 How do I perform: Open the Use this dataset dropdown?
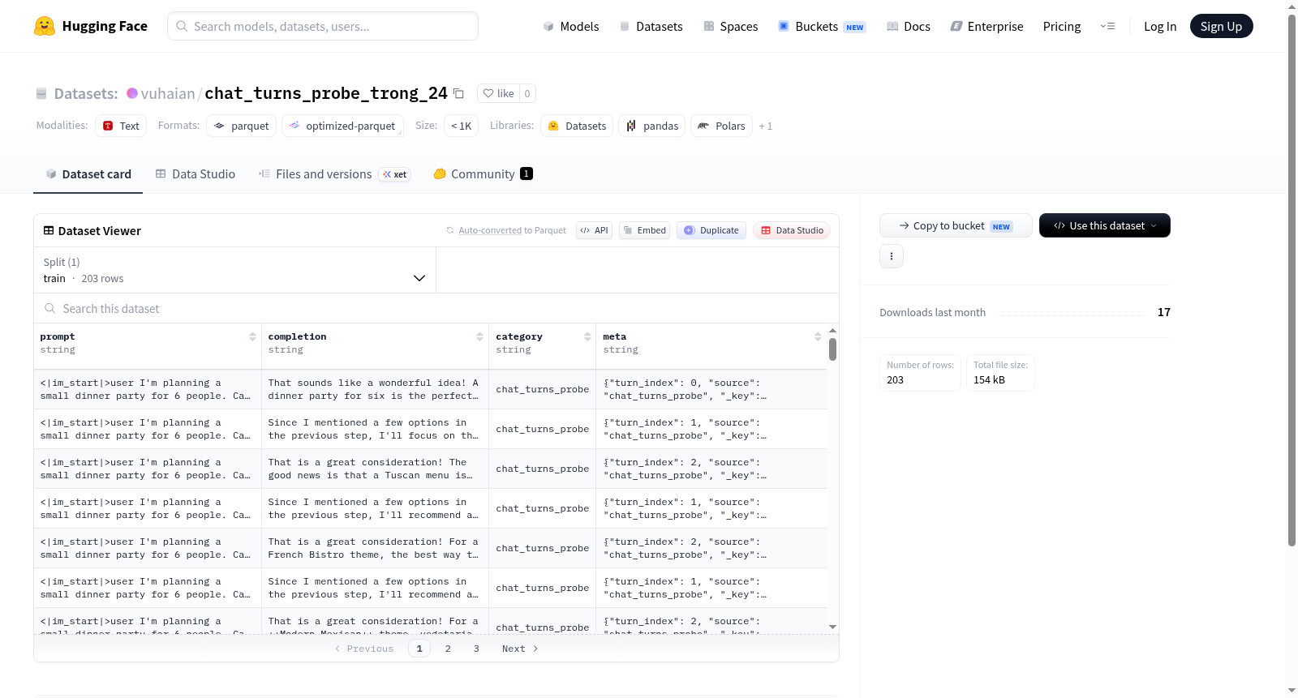click(x=1105, y=225)
